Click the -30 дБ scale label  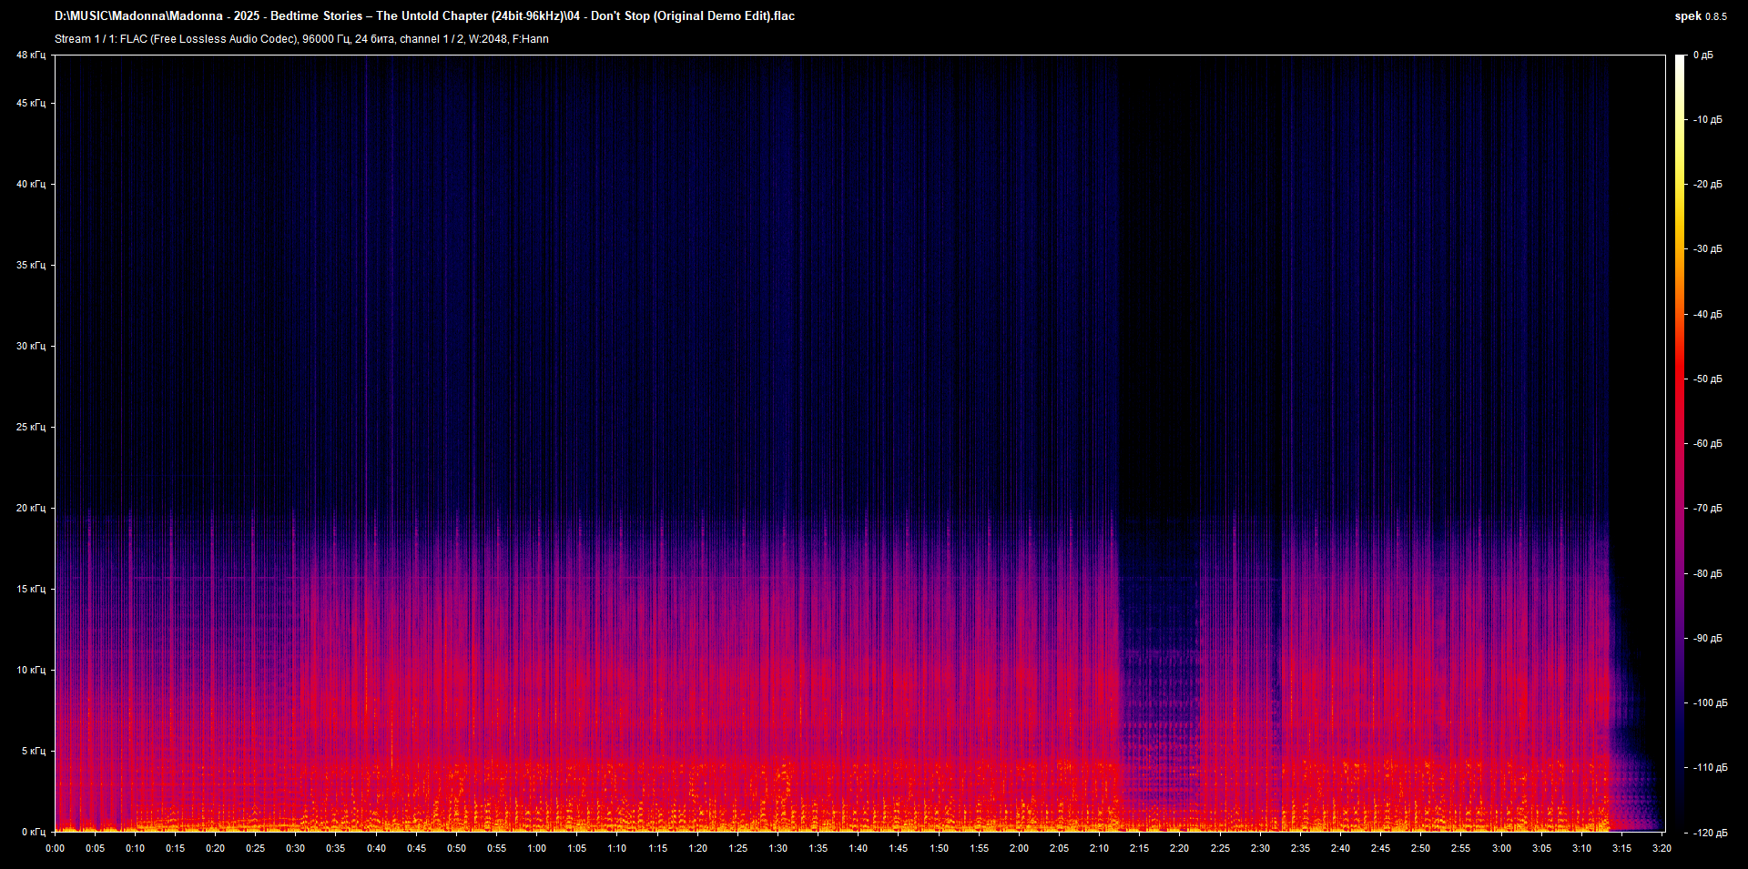click(1708, 249)
